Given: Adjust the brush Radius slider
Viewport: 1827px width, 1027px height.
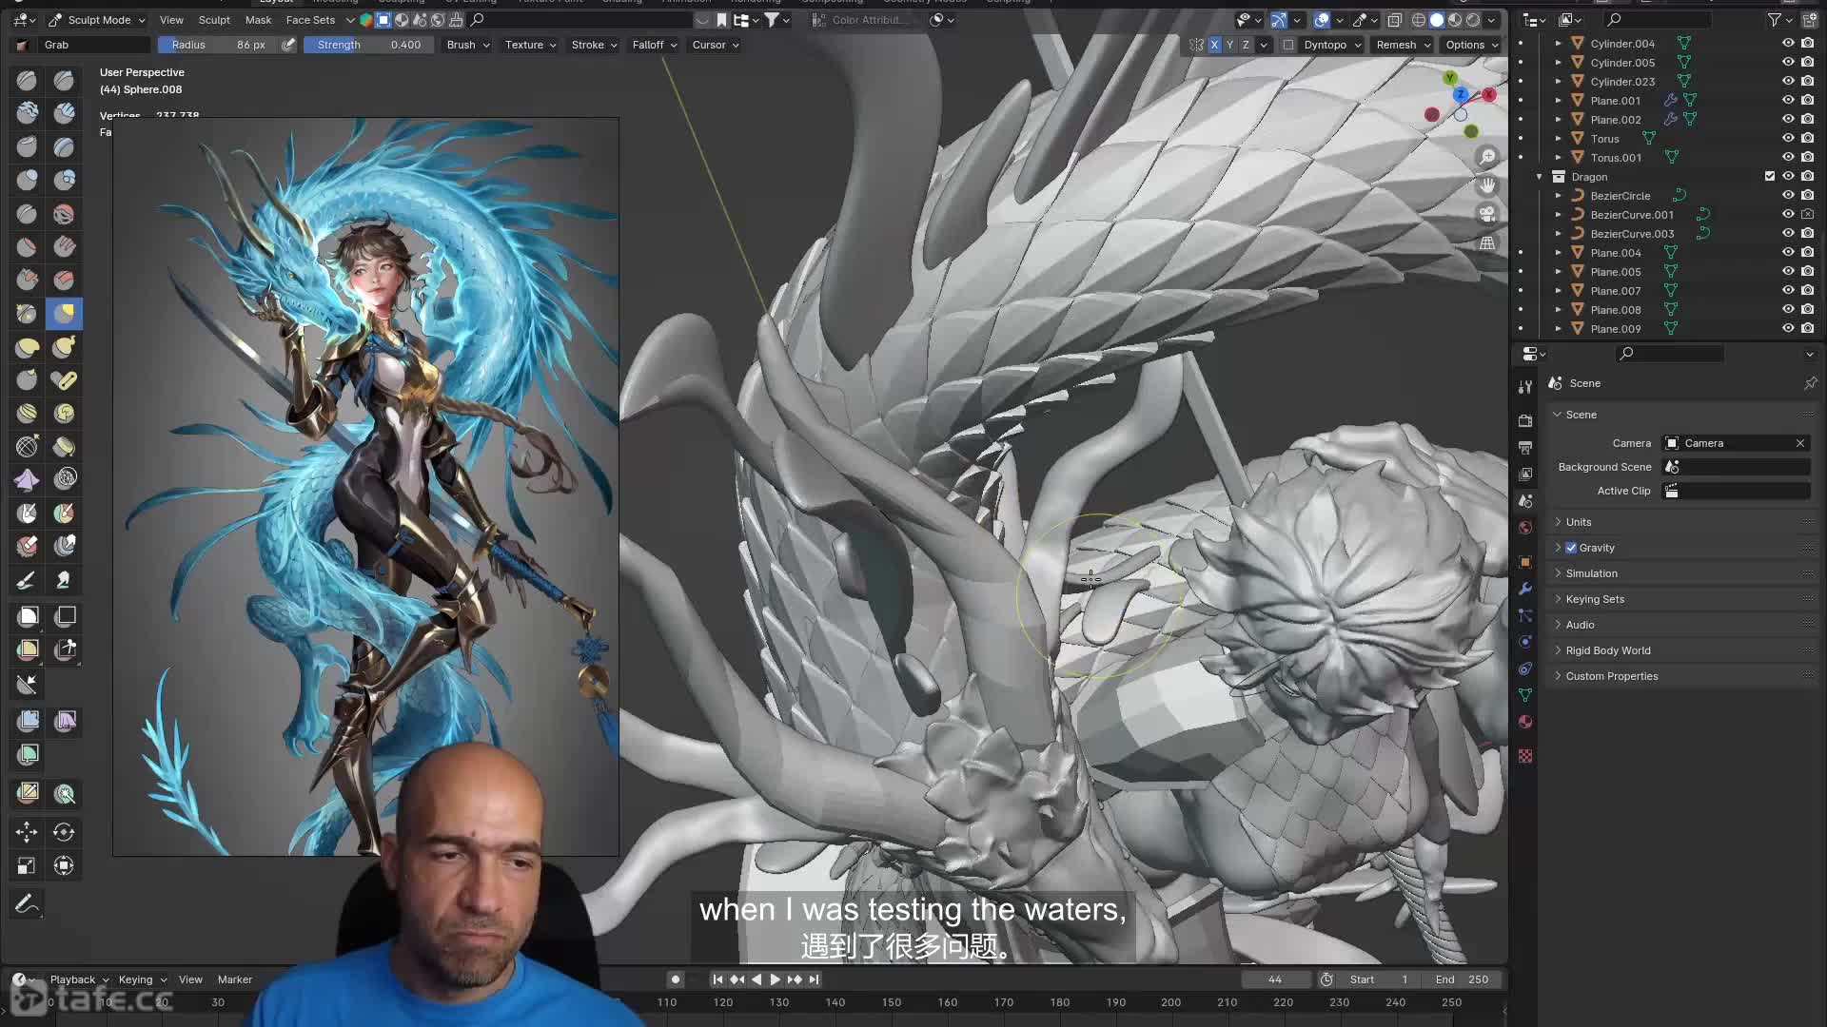Looking at the screenshot, I should [x=218, y=45].
